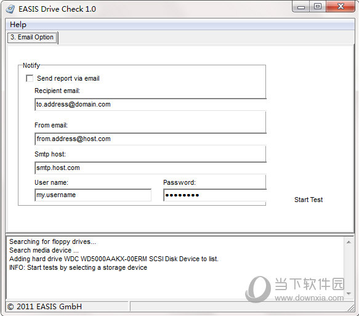This screenshot has width=359, height=316.
Task: Click the 'Searching for floppy drives...' log line
Action: click(x=53, y=242)
